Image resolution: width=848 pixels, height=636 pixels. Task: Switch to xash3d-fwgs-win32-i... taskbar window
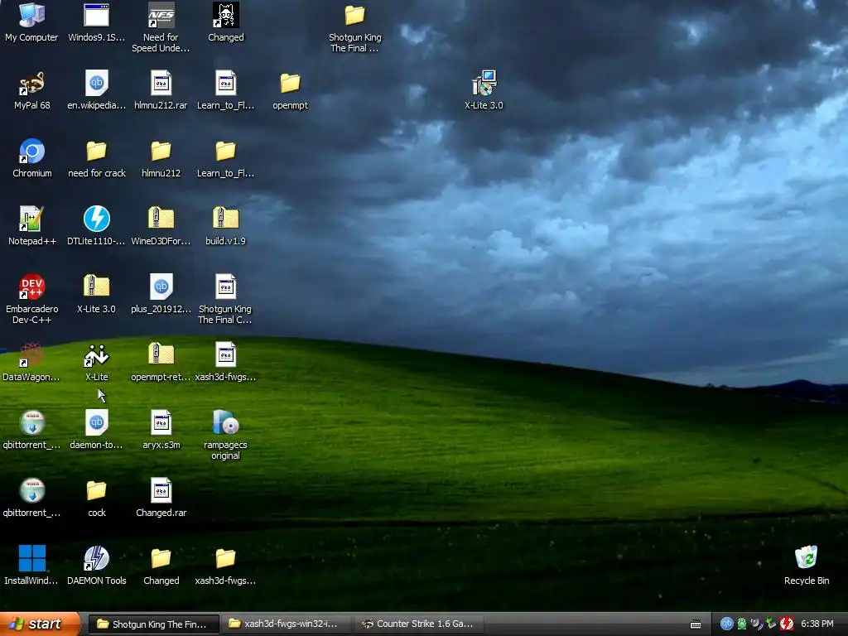[x=285, y=624]
